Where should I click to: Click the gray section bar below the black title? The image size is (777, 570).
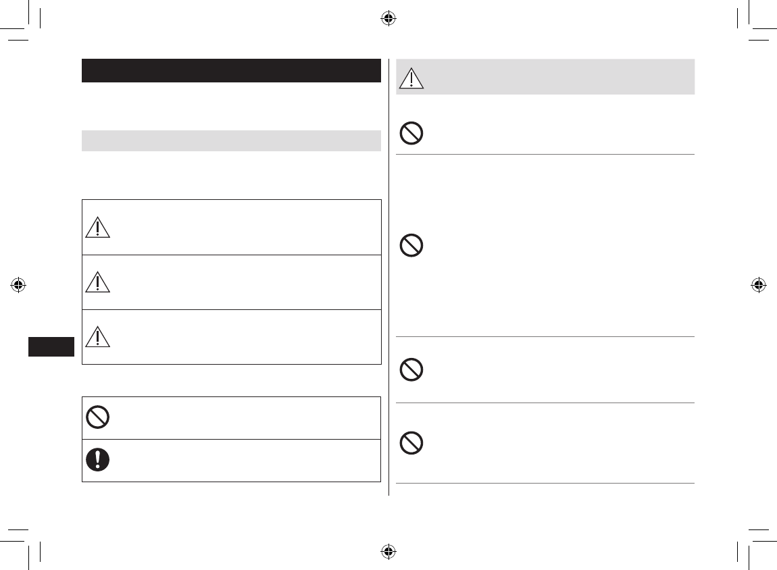231,140
